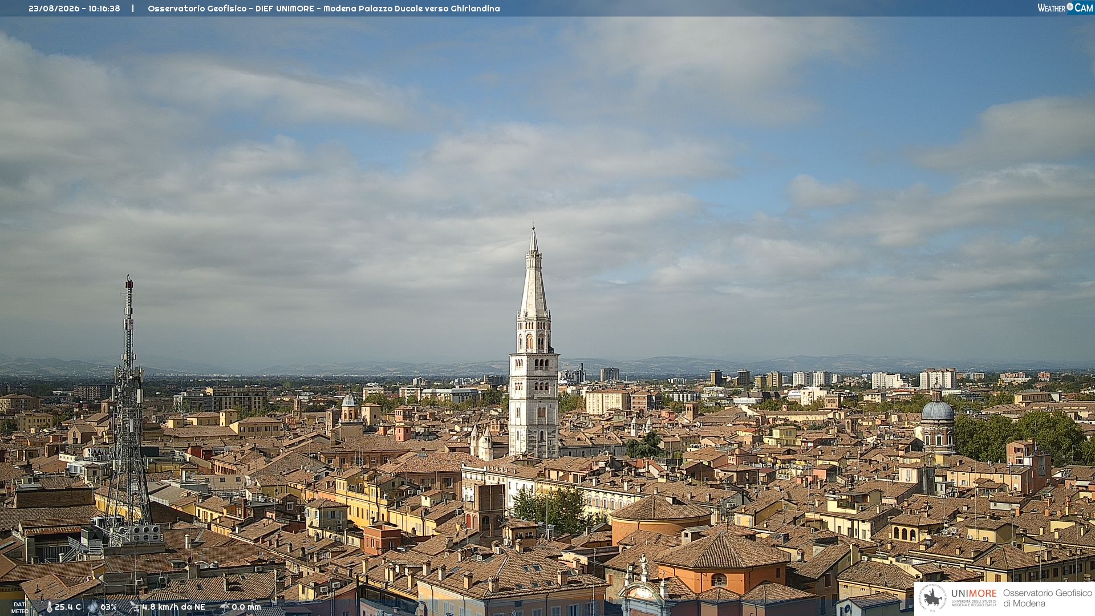This screenshot has width=1095, height=616.
Task: Click the 63% humidity value
Action: [x=108, y=607]
